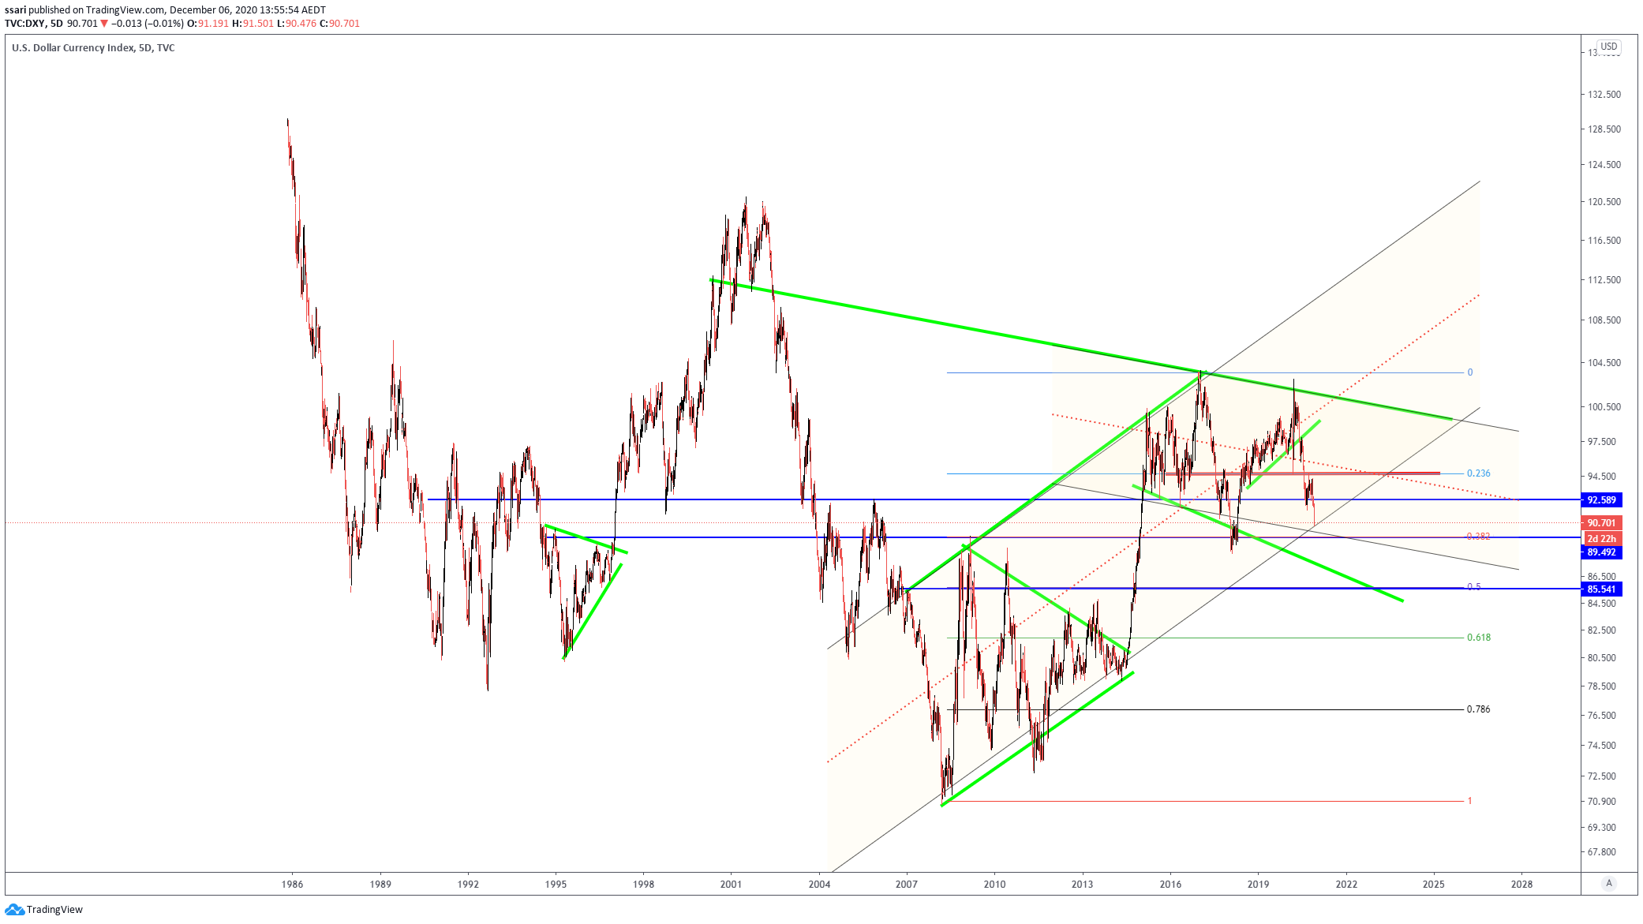Click the 132.500 price axis value

coord(1604,95)
